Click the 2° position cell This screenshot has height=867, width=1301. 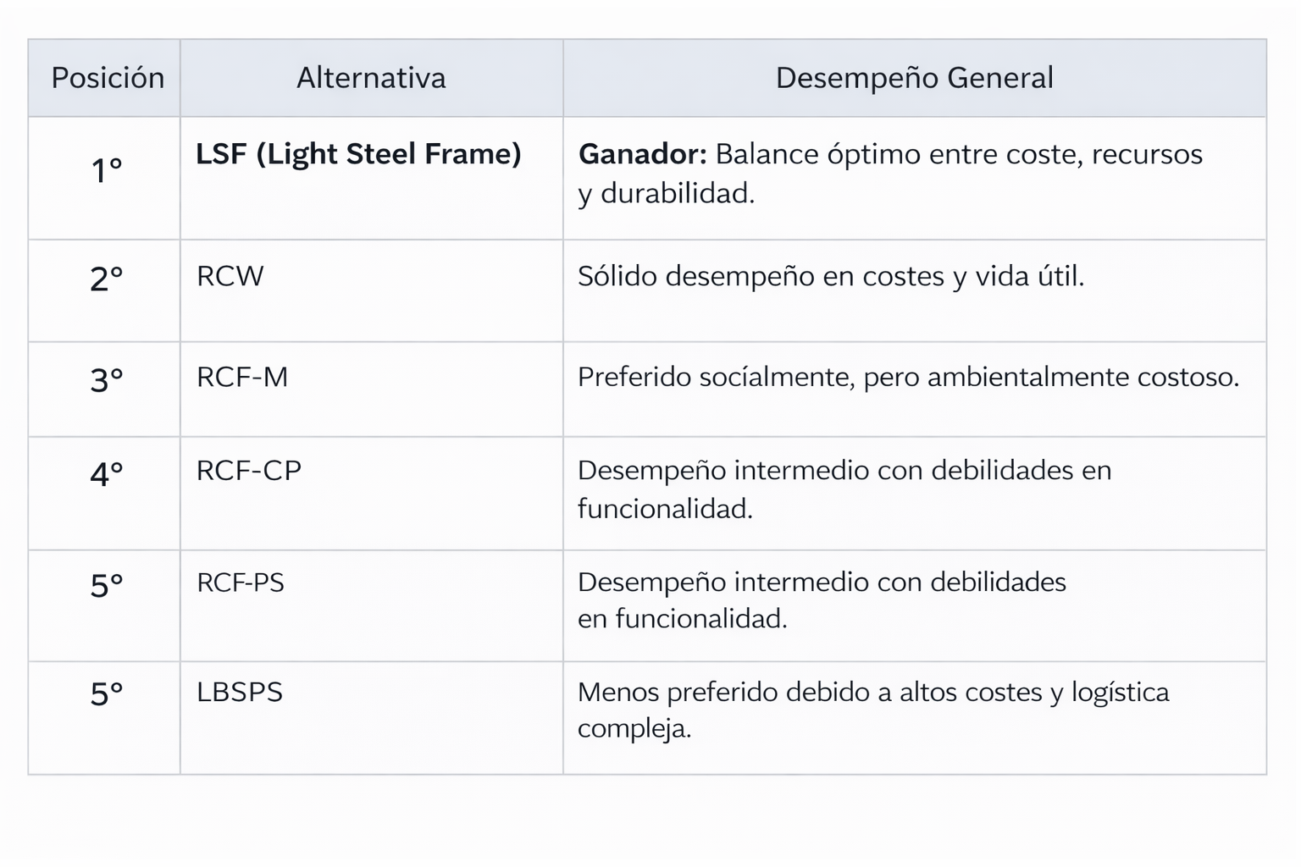(107, 279)
